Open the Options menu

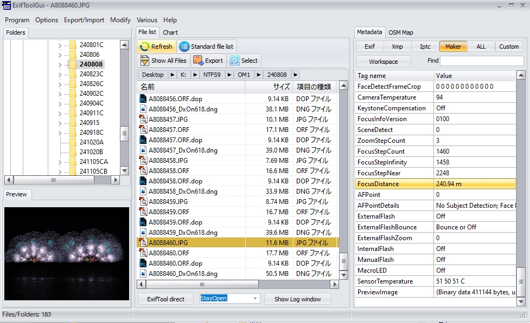click(47, 20)
